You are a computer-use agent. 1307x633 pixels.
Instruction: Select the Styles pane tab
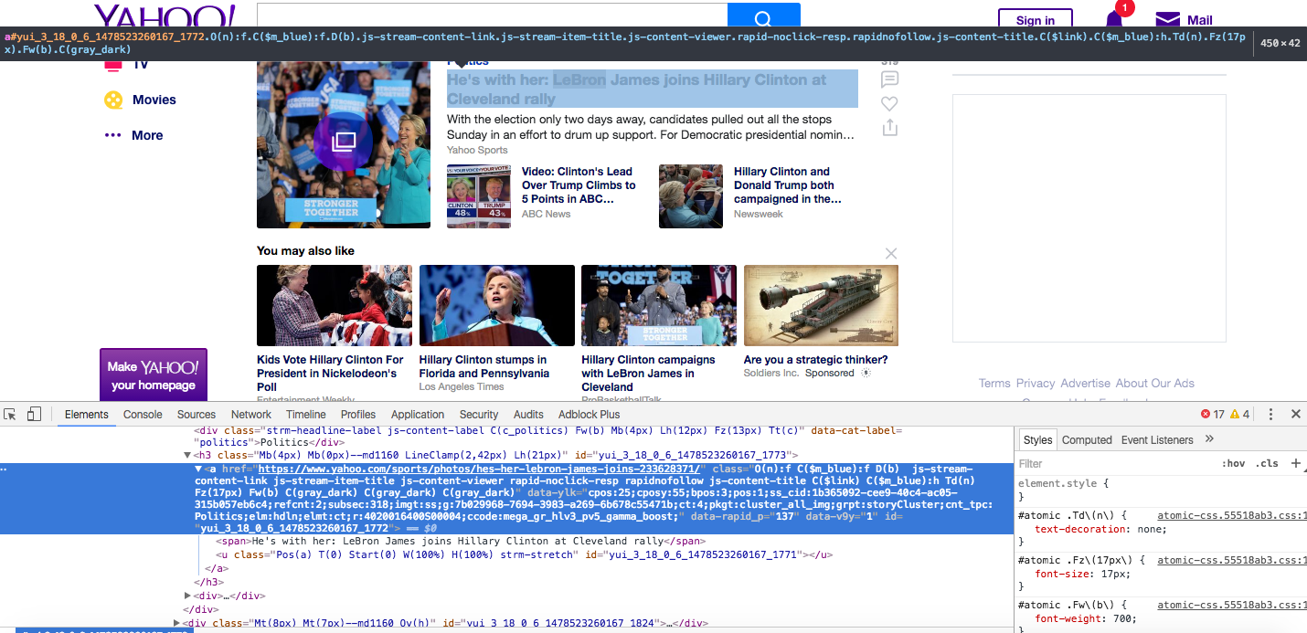[x=1037, y=439]
